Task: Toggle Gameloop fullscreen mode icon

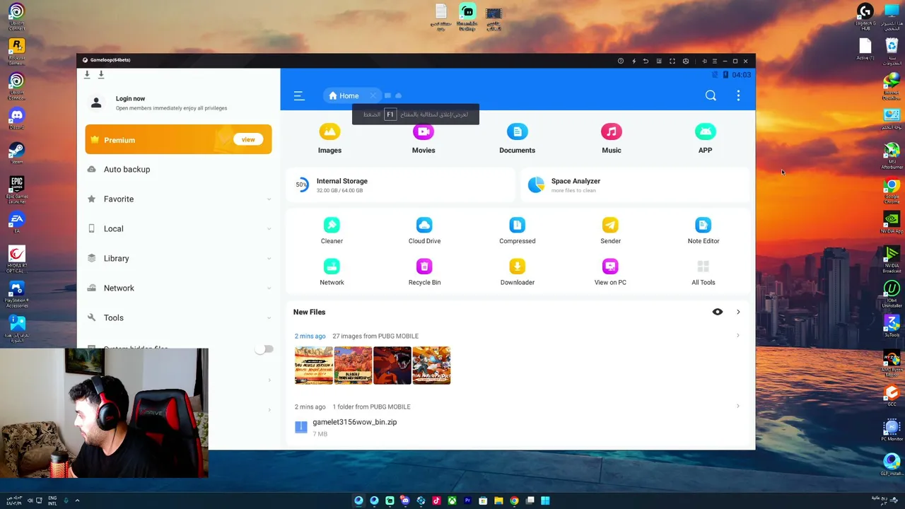Action: pos(672,61)
